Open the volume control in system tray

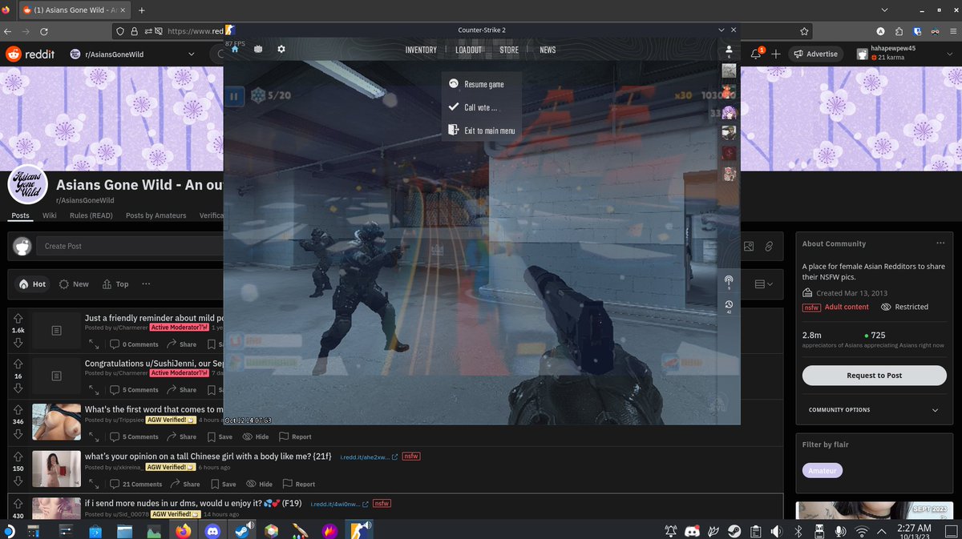[776, 530]
